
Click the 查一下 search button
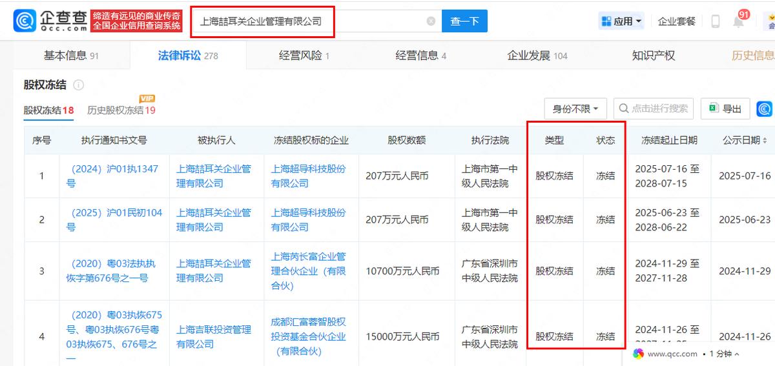tap(464, 21)
